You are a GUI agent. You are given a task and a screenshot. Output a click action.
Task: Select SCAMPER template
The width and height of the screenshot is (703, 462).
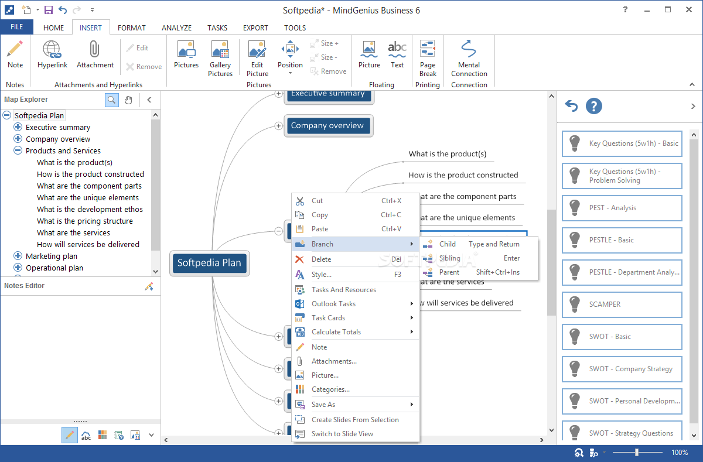pyautogui.click(x=622, y=304)
